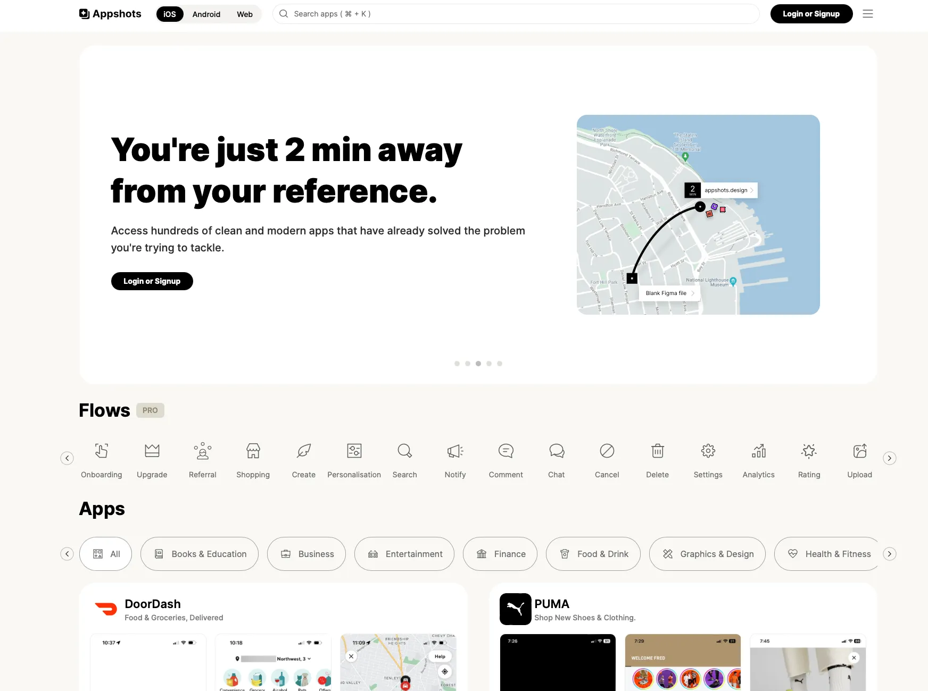Select the Upload flow icon
The width and height of the screenshot is (928, 691).
(860, 451)
